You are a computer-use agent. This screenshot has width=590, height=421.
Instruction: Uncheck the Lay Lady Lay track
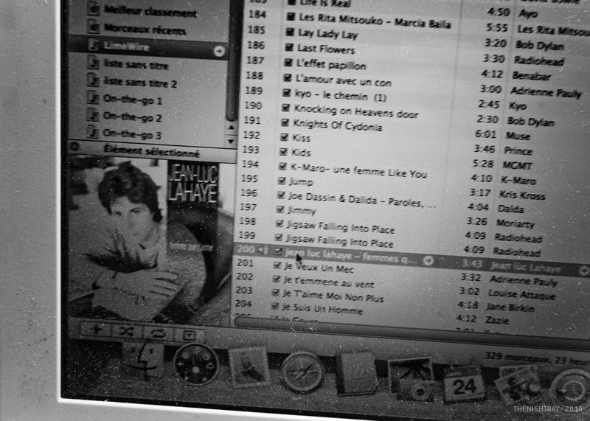click(x=289, y=32)
